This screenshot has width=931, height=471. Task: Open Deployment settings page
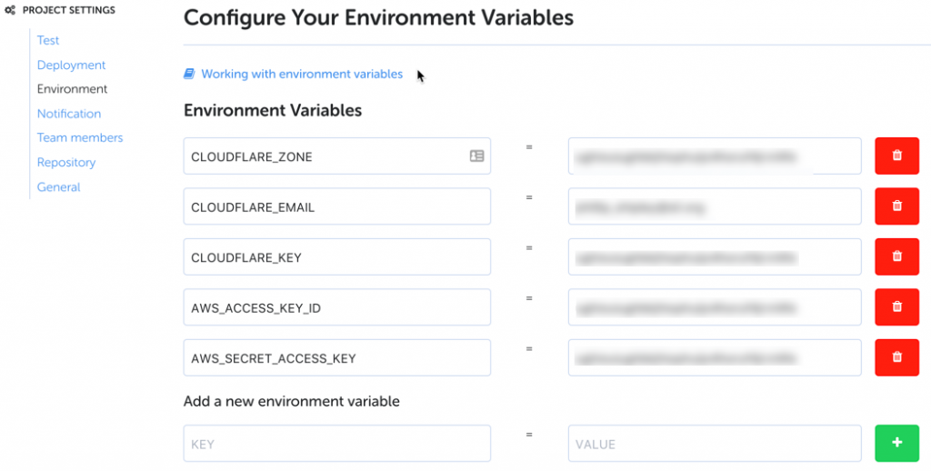[x=71, y=65]
